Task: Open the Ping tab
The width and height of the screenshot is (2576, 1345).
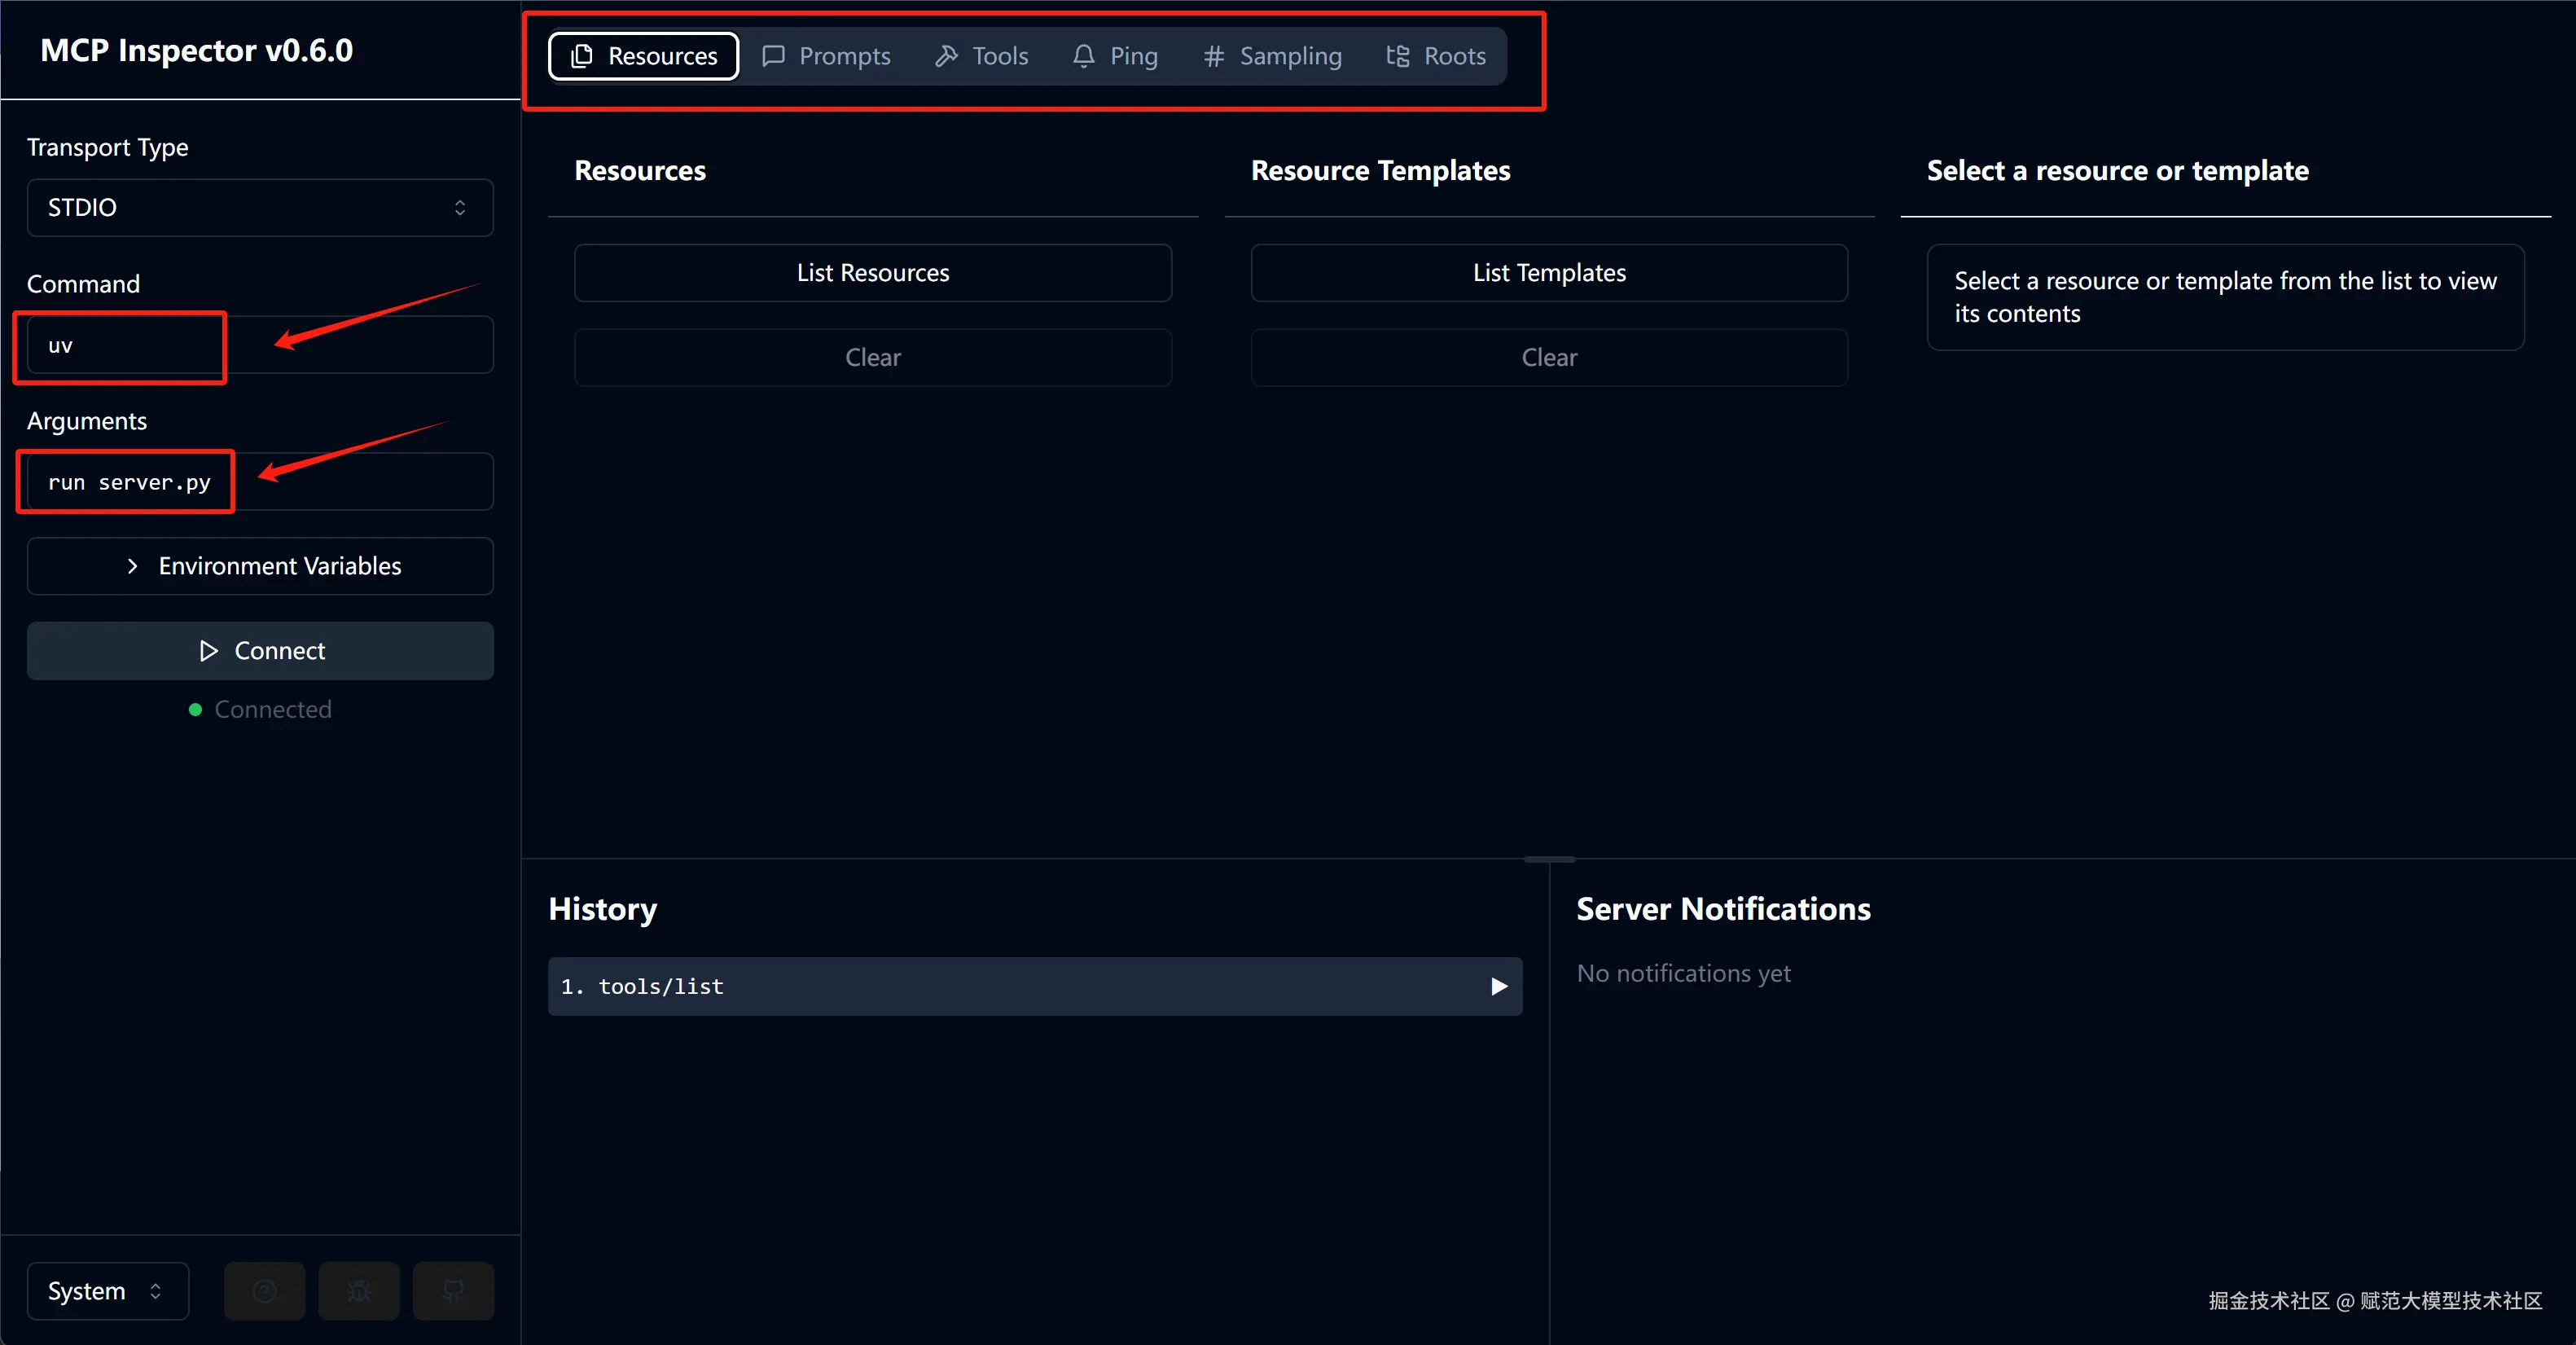Action: (1115, 56)
